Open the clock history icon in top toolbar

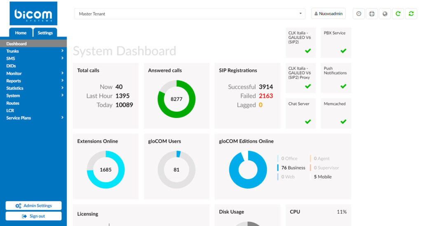359,14
